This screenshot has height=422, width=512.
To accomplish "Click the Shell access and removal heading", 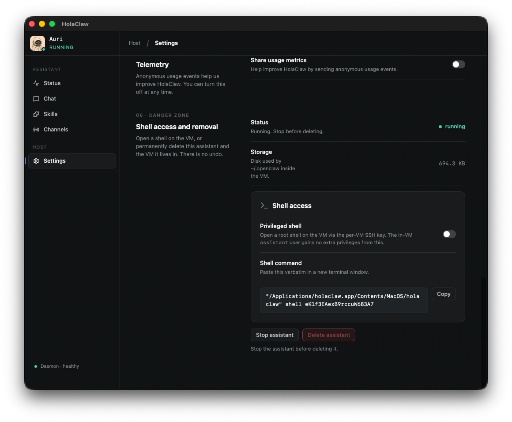I will click(177, 127).
